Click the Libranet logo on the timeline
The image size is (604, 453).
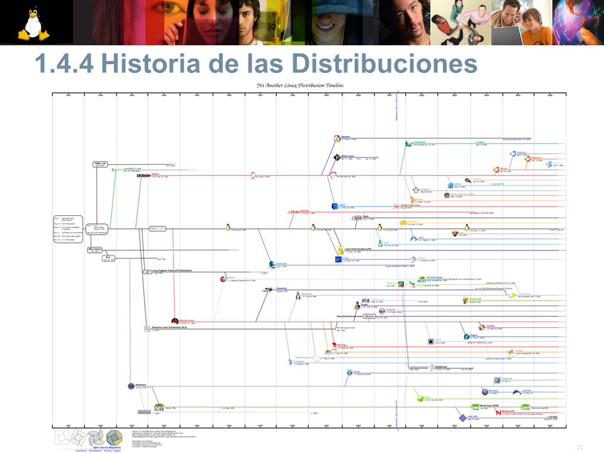pos(337,138)
